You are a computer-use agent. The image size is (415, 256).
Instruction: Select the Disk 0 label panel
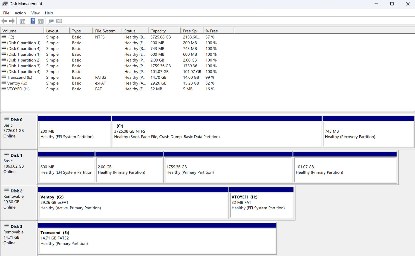tap(19, 132)
